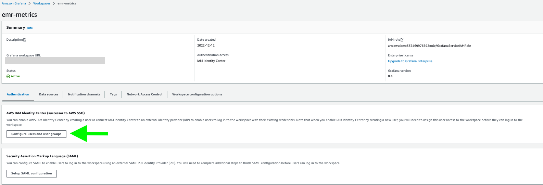The height and width of the screenshot is (185, 543).
Task: Click the emr-metrics breadcrumb entry
Action: (x=67, y=3)
